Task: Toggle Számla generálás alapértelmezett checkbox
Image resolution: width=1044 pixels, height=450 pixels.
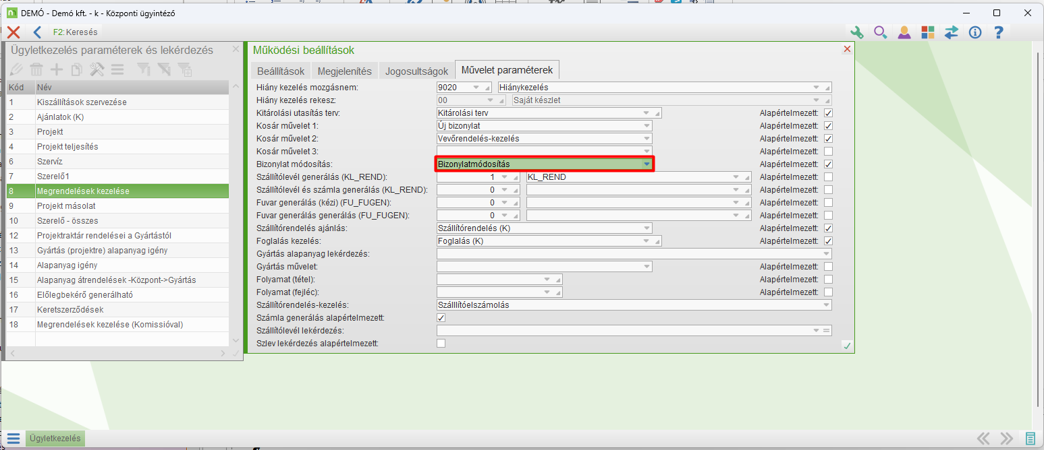Action: (441, 318)
